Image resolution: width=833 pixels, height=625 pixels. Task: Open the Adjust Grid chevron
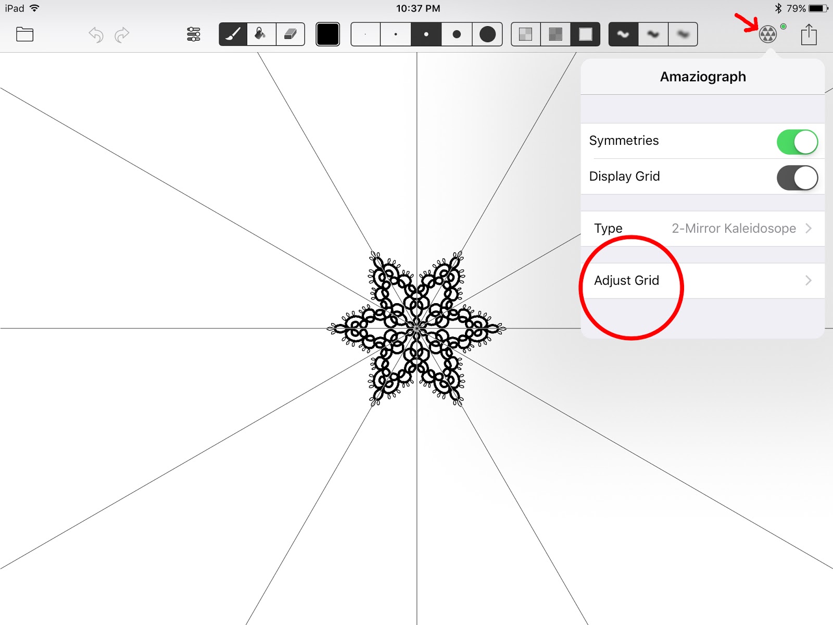pyautogui.click(x=807, y=280)
